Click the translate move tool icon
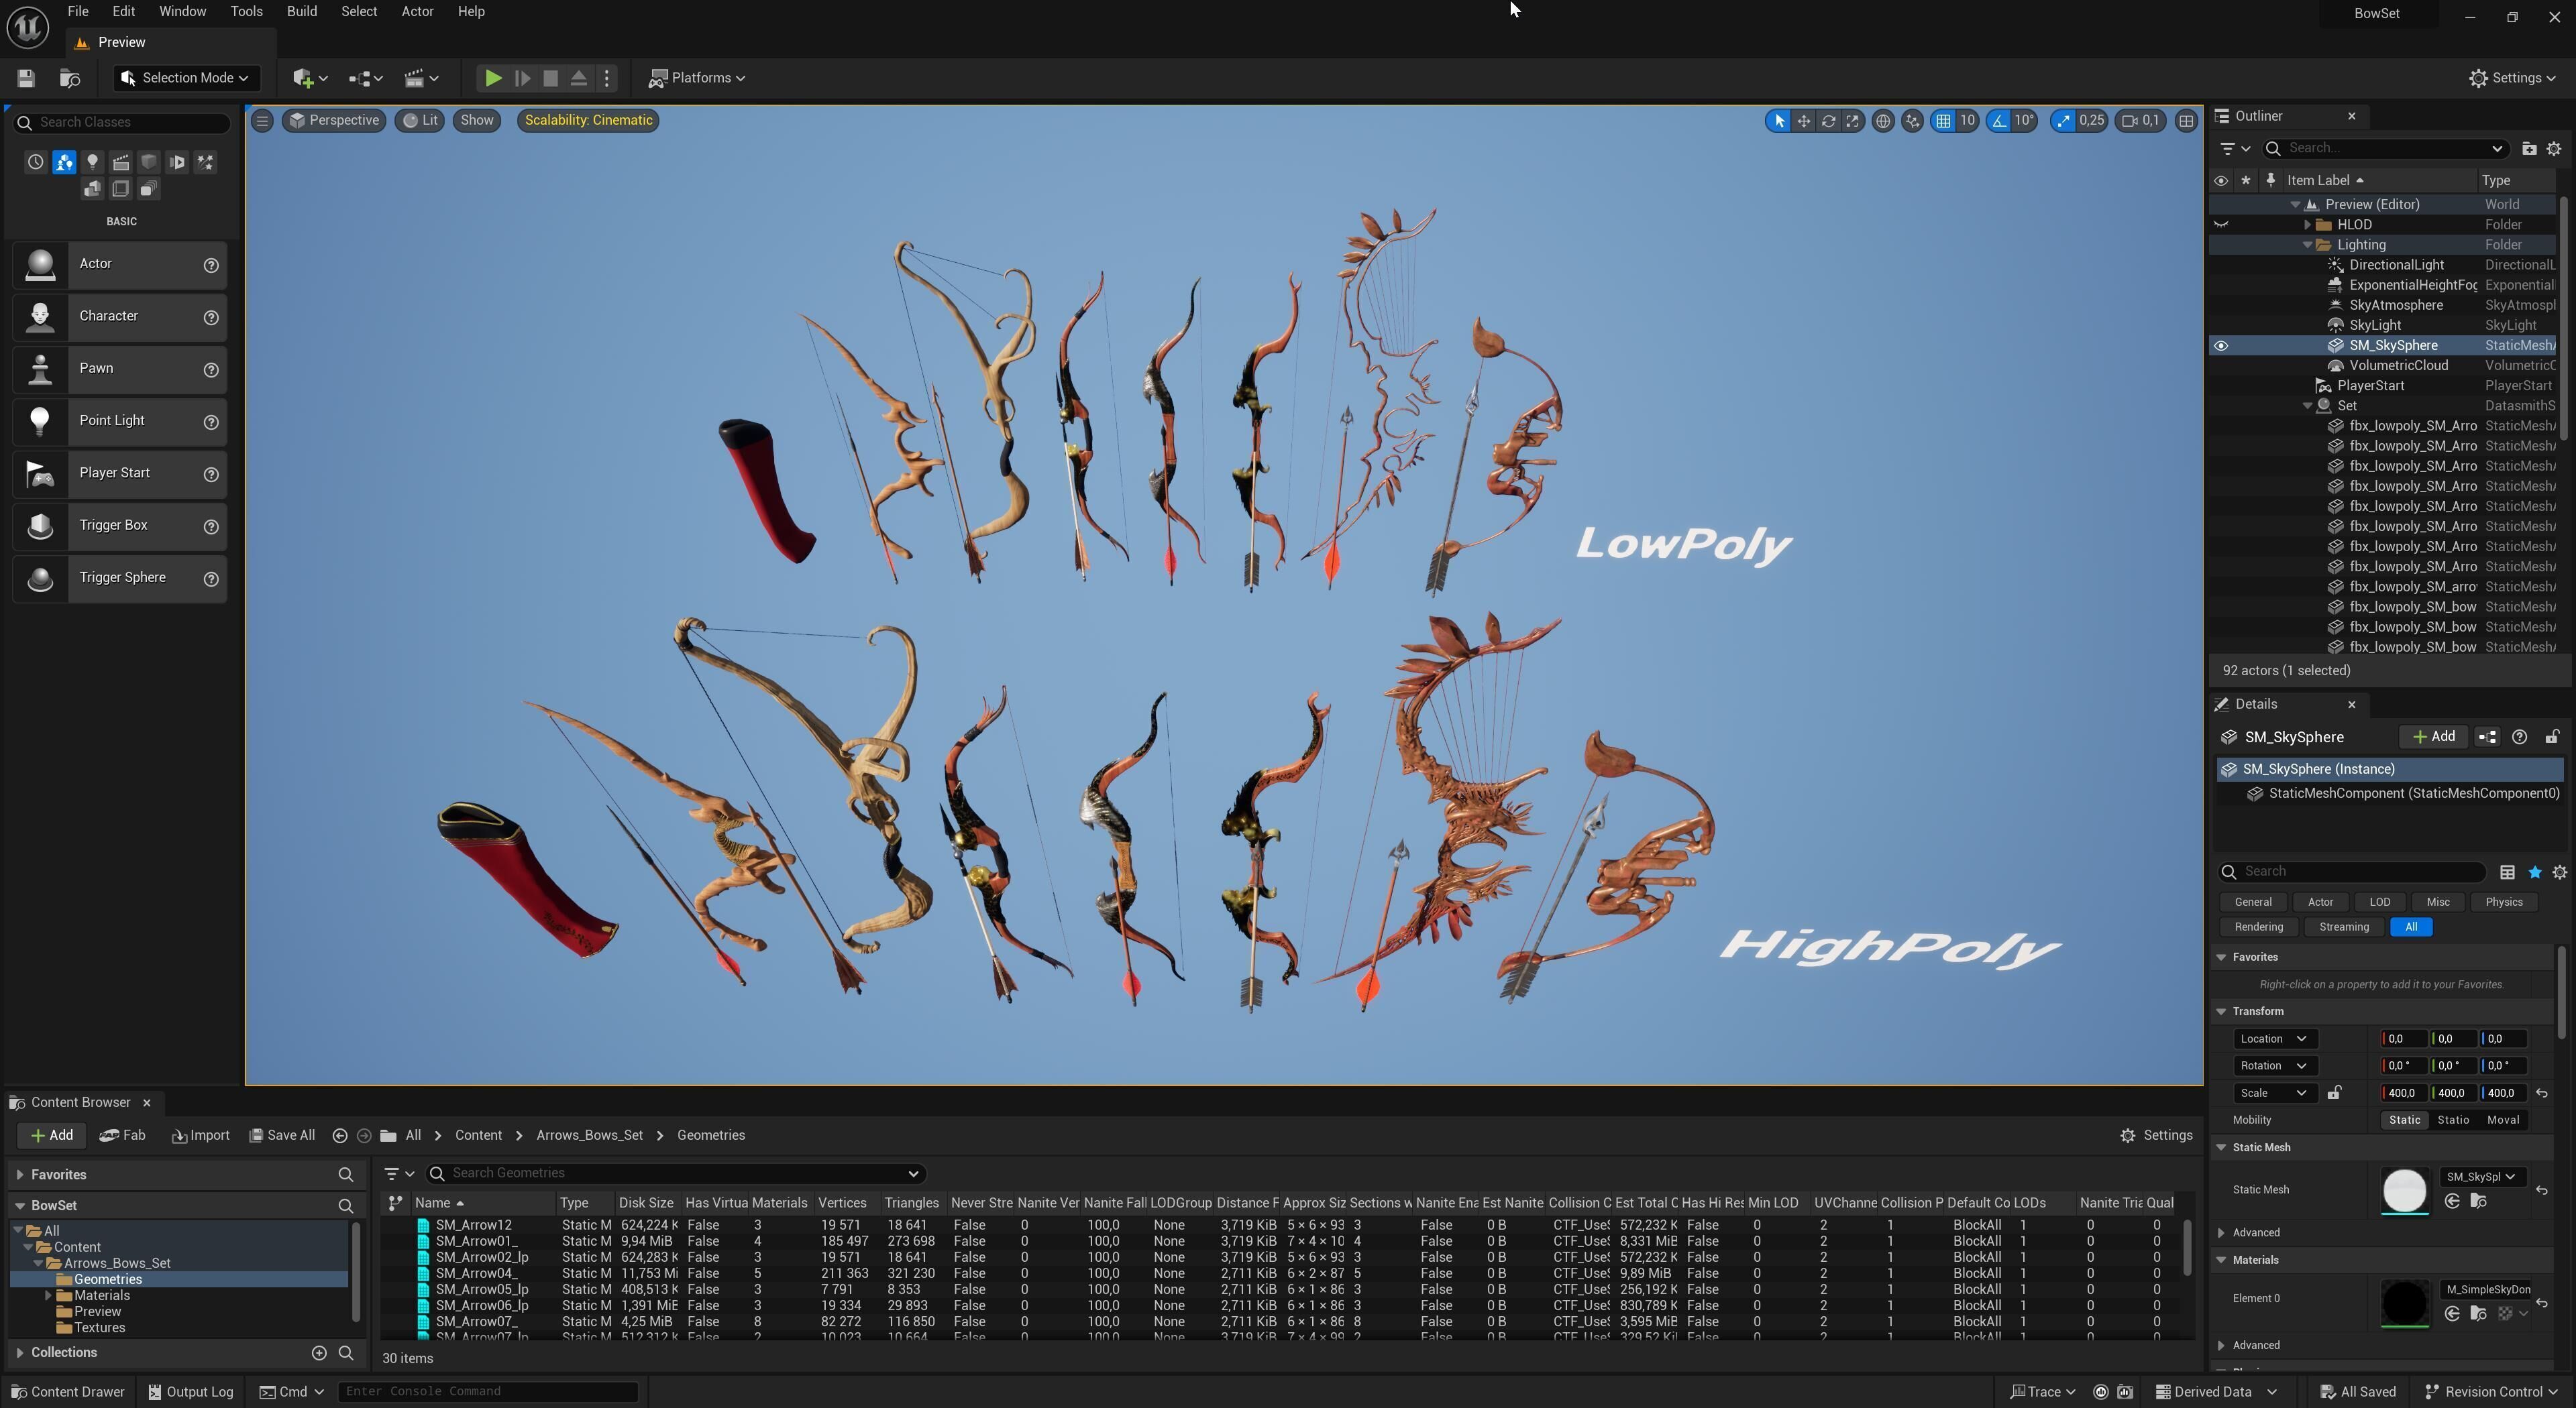The image size is (2576, 1408). click(x=1803, y=121)
